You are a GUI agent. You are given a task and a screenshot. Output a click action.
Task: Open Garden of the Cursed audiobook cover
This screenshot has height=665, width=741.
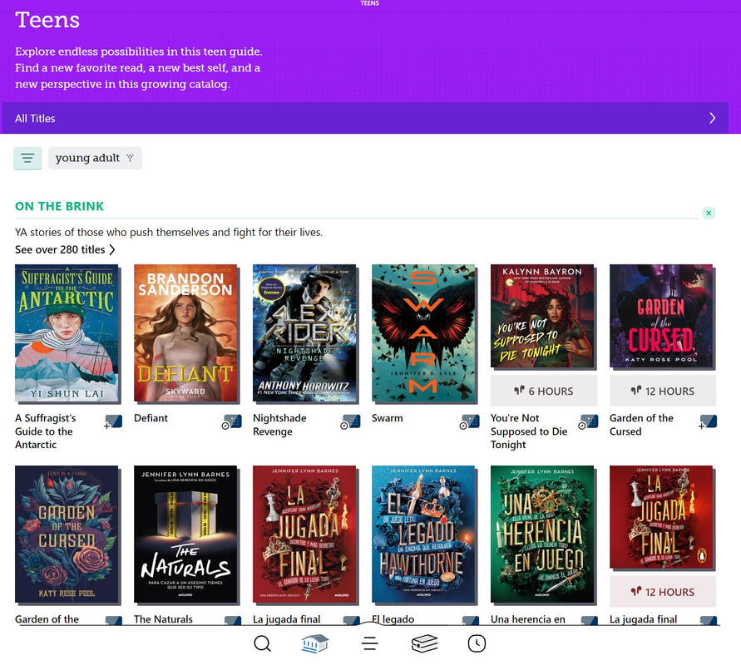click(661, 316)
